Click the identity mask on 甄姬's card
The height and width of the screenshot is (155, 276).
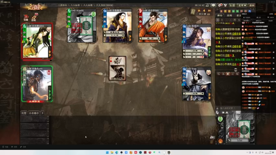[x=209, y=29]
